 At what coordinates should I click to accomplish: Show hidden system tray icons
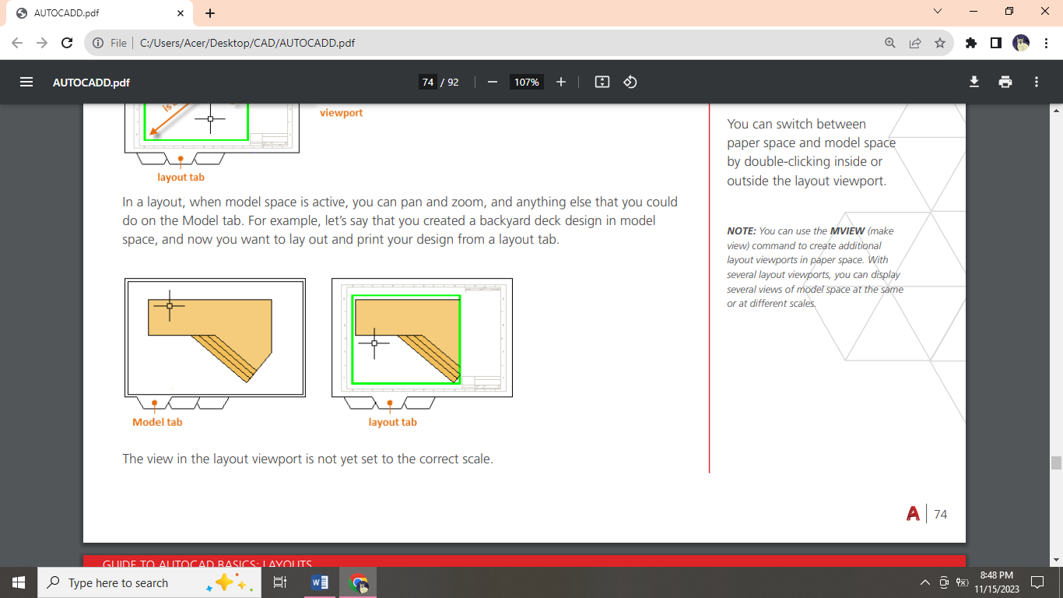click(x=924, y=582)
